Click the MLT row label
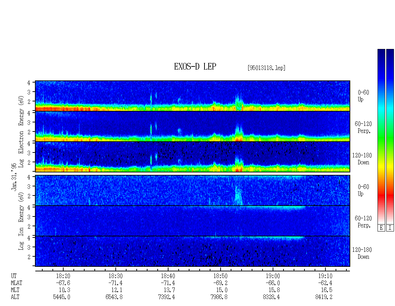This screenshot has width=395, height=306. coord(15,290)
